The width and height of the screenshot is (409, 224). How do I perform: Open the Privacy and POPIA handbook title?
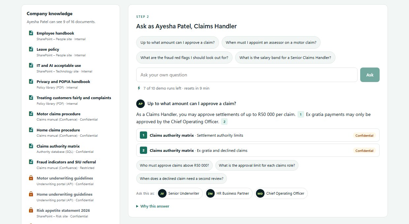(63, 82)
